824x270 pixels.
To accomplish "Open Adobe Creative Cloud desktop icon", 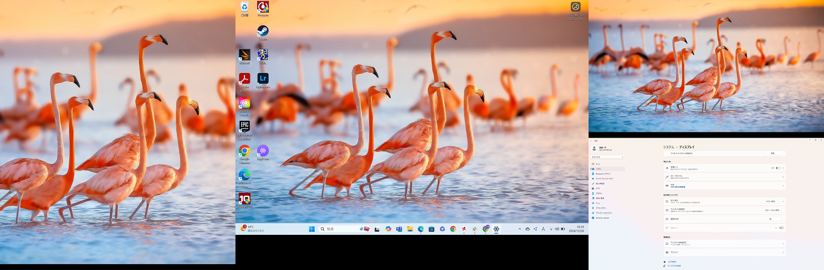I will [244, 103].
